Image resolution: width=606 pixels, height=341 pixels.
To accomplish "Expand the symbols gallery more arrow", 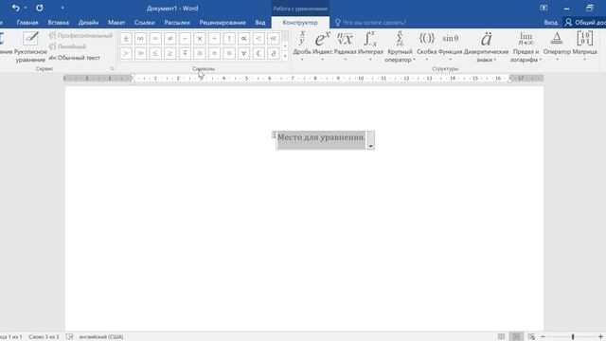I will [285, 57].
